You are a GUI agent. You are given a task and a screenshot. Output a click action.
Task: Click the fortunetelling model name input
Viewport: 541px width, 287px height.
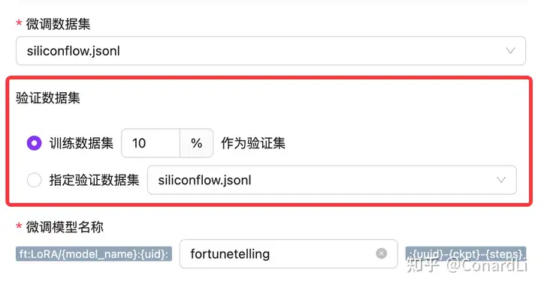(289, 253)
